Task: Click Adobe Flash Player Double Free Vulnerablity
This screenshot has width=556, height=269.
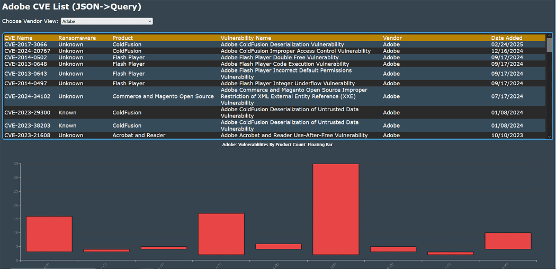Action: (280, 57)
